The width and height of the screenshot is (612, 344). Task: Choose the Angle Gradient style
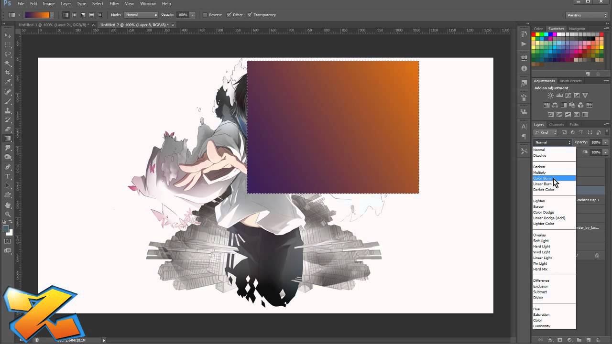tap(83, 15)
